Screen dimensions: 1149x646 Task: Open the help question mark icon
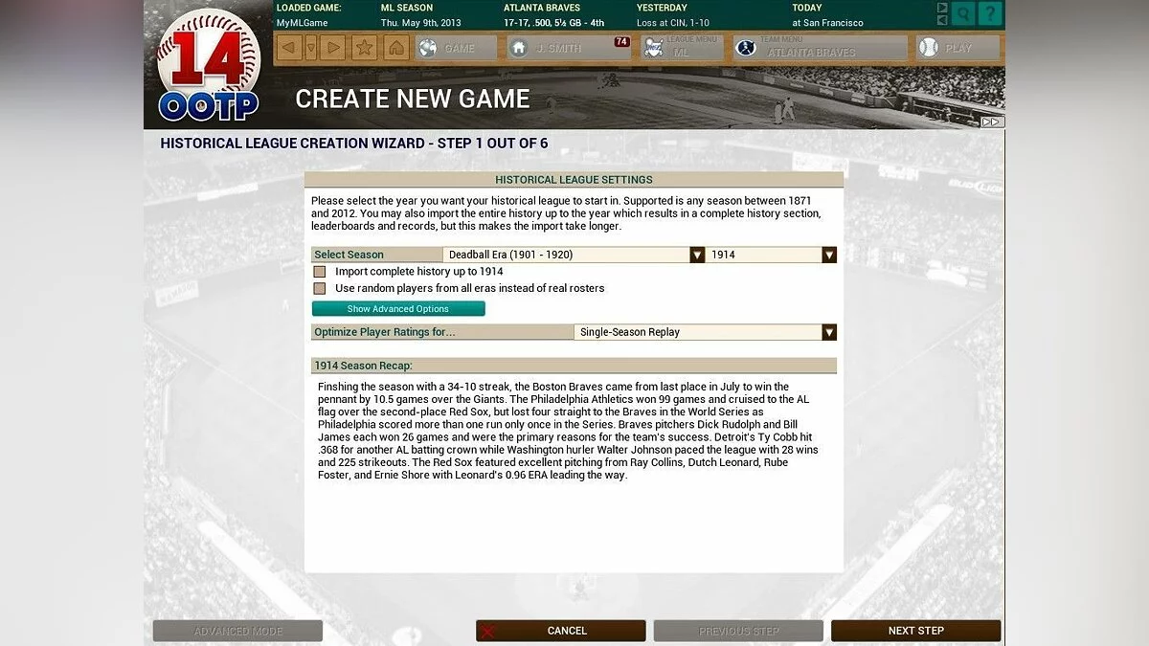pyautogui.click(x=990, y=13)
